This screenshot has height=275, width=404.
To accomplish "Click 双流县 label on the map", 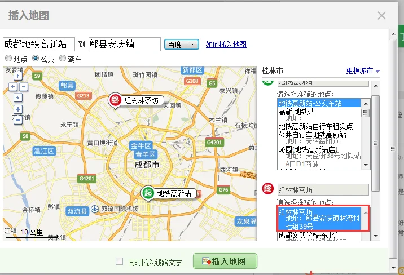I will [77, 211].
